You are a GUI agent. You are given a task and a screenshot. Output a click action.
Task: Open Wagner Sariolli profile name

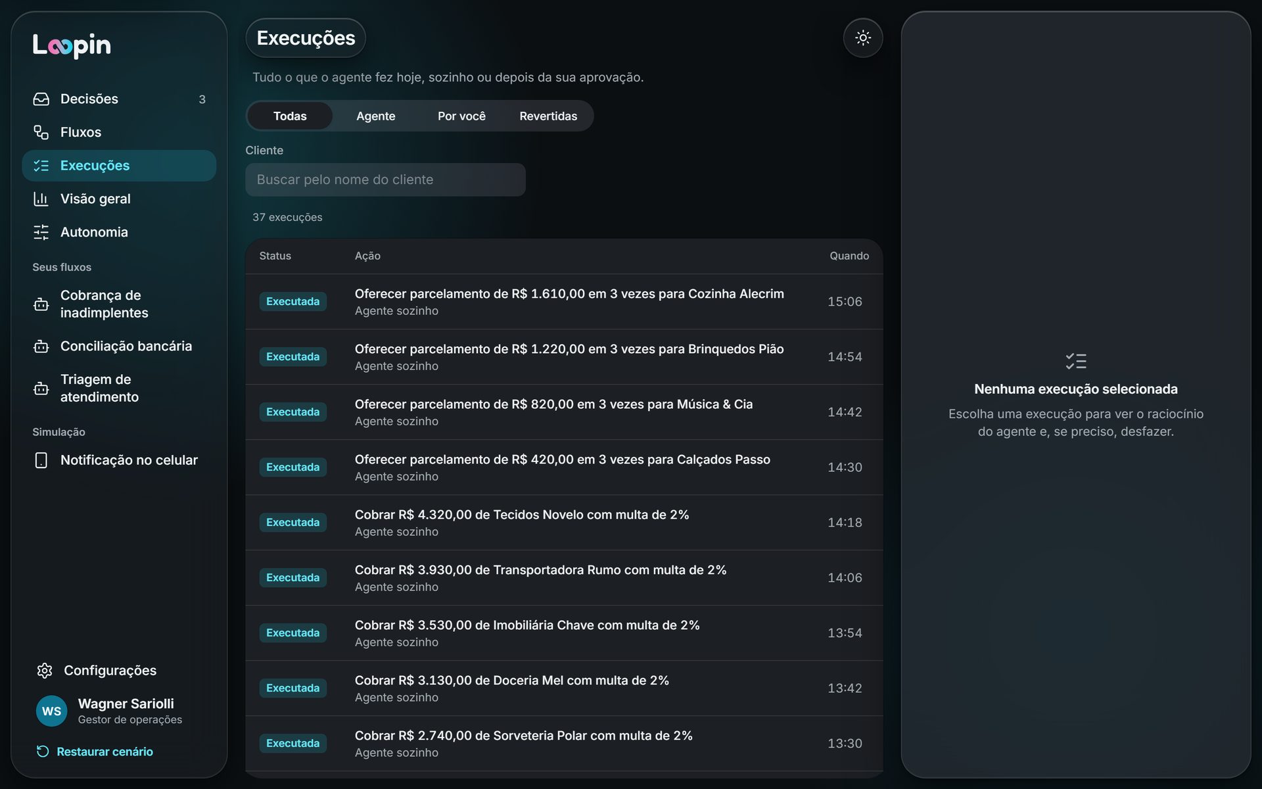click(126, 704)
